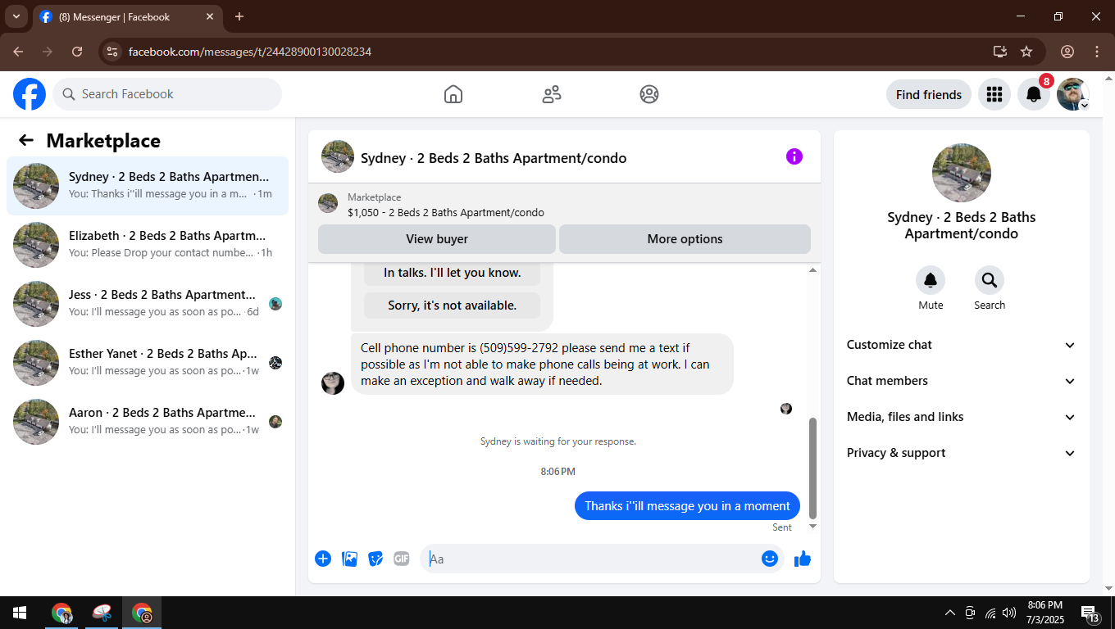Open the Snipping tool taskbar icon
Image resolution: width=1115 pixels, height=629 pixels.
[x=102, y=613]
